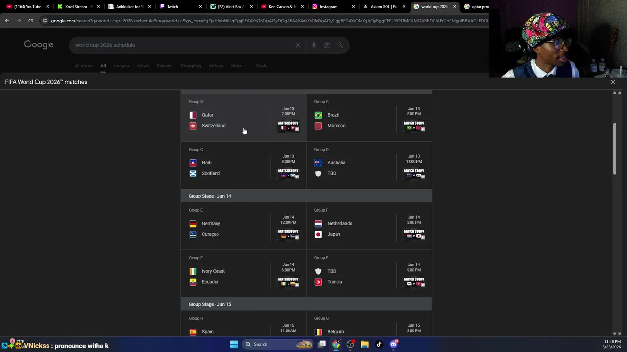627x352 pixels.
Task: Expand the Tools dropdown
Action: (x=263, y=66)
